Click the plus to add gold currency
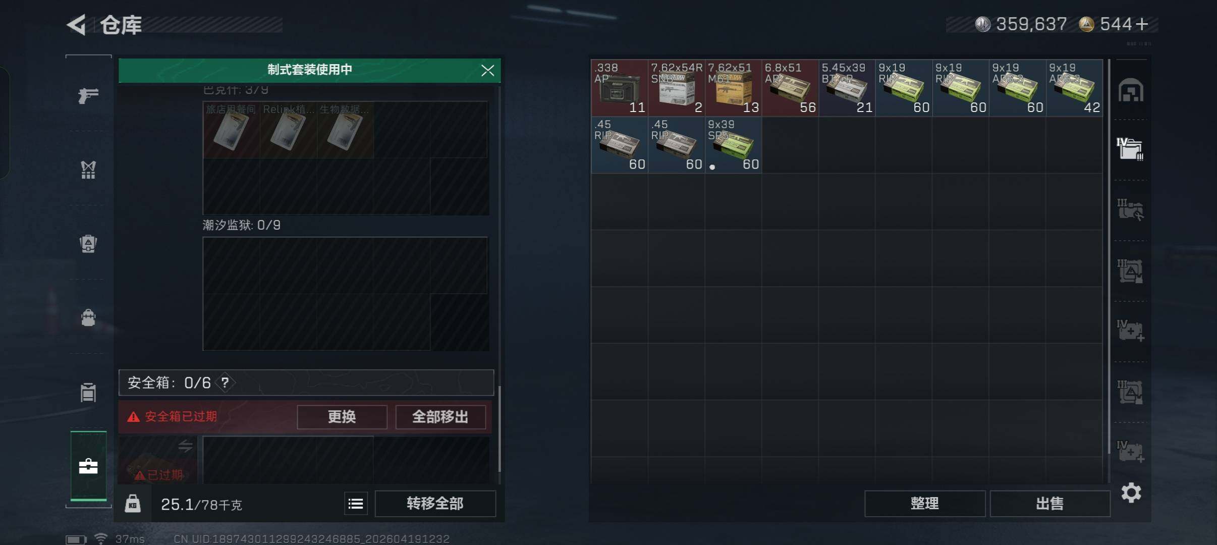 (1141, 24)
